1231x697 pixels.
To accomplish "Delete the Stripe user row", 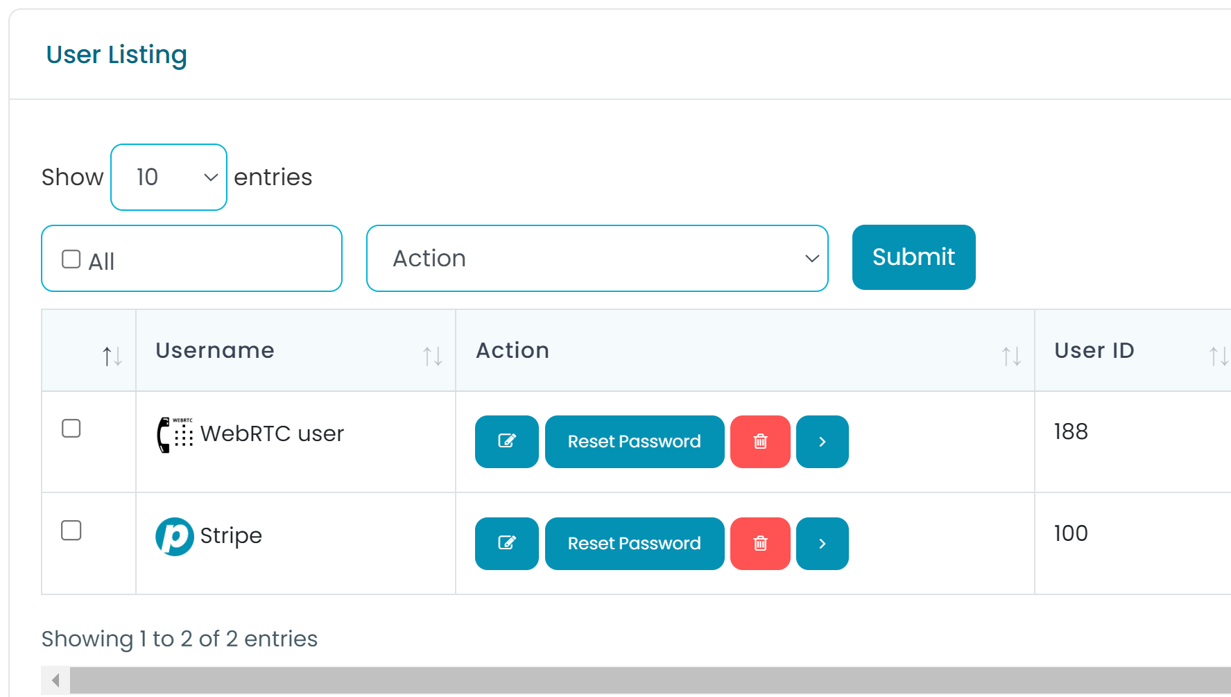I will tap(760, 544).
